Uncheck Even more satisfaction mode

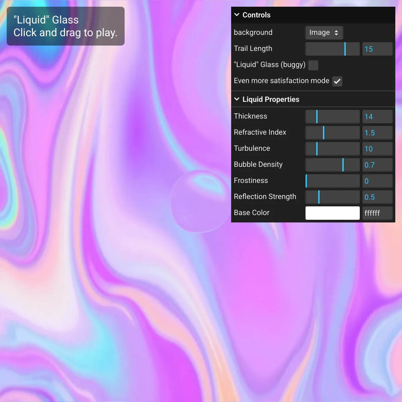(x=337, y=81)
